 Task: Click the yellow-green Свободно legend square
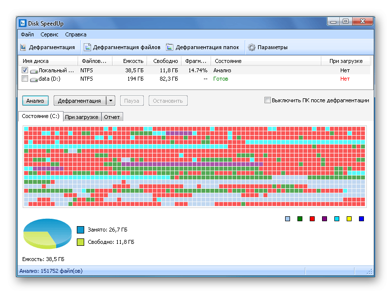[81, 242]
